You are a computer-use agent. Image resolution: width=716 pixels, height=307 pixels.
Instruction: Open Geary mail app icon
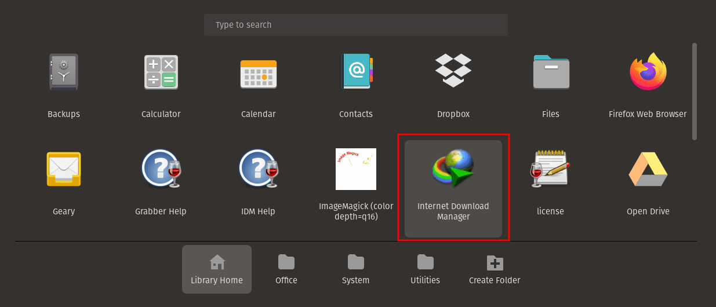[x=64, y=169]
